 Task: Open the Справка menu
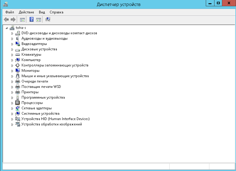[56, 12]
